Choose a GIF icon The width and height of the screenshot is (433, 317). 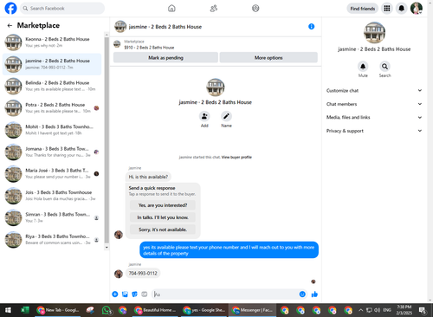[x=145, y=294]
